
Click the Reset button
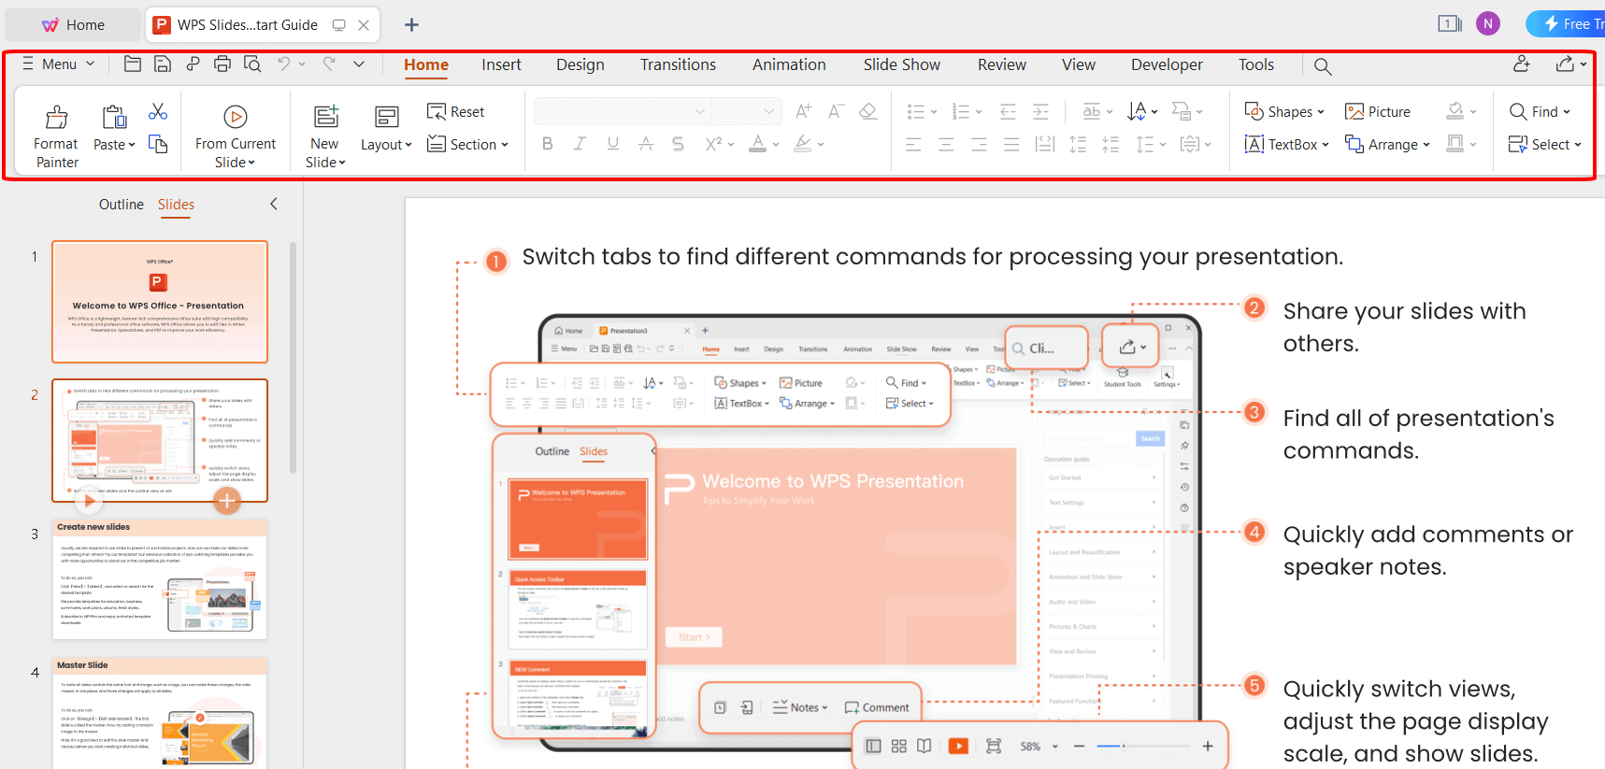456,111
